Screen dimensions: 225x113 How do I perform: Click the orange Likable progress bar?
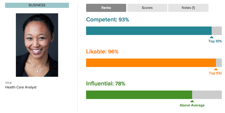pyautogui.click(x=151, y=63)
